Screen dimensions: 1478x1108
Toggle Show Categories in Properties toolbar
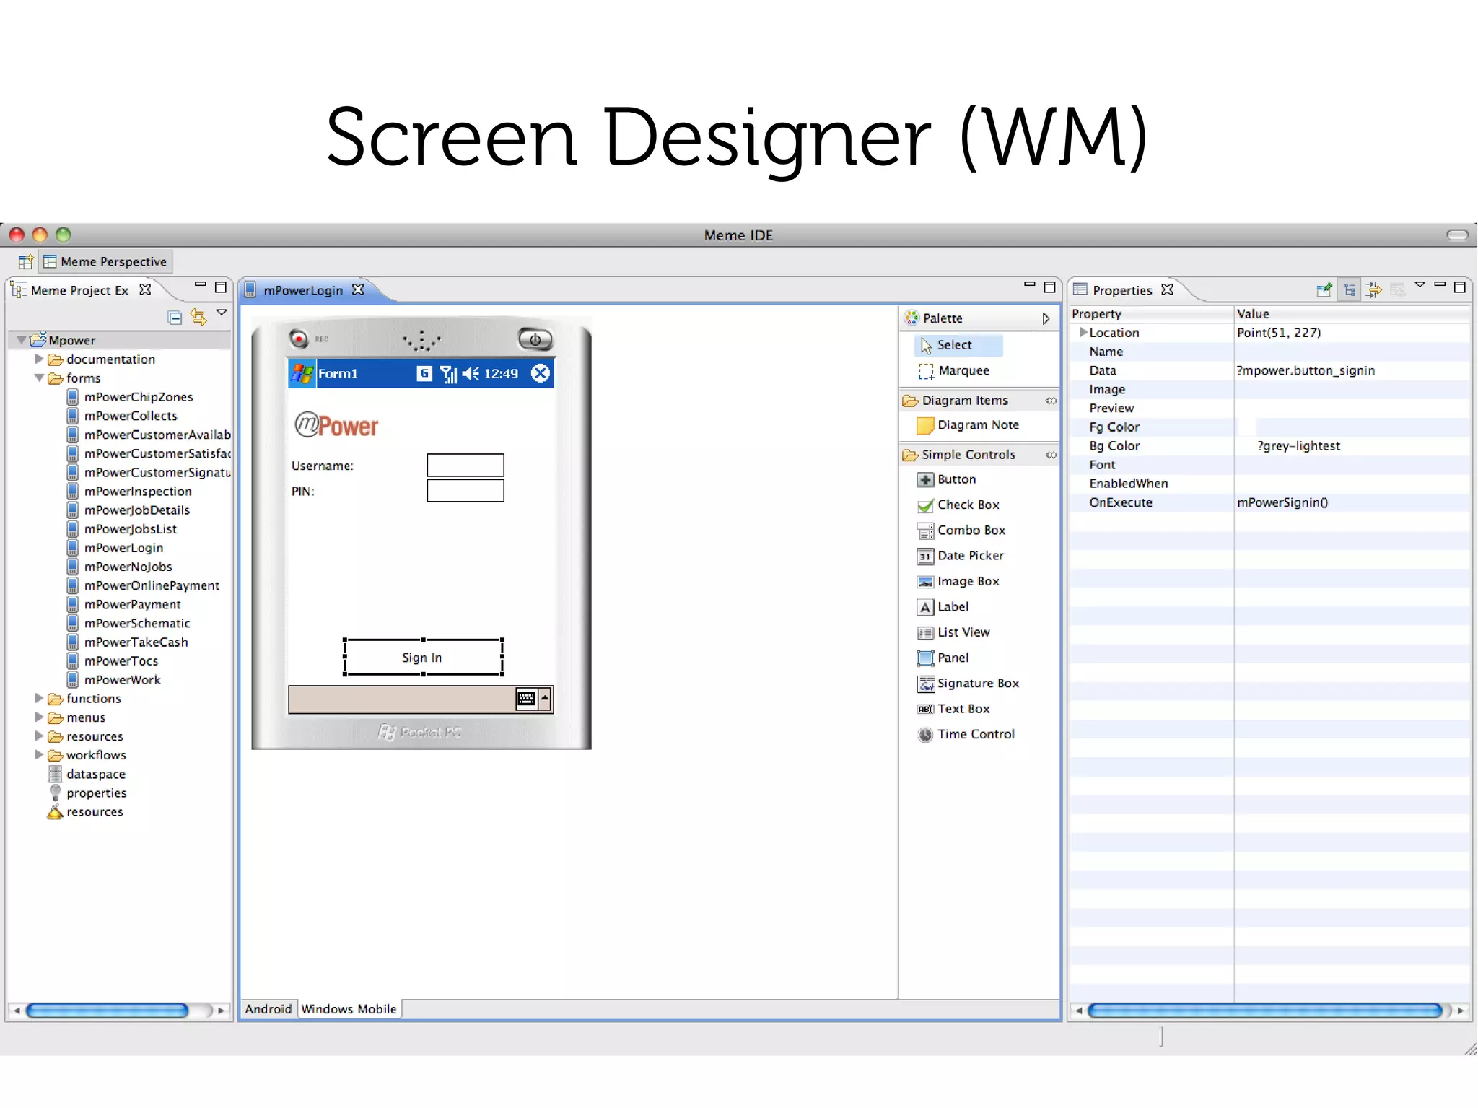click(x=1350, y=289)
